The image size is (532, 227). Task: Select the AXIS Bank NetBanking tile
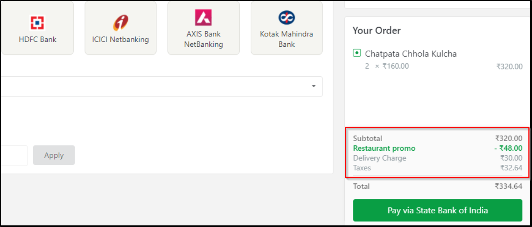204,28
